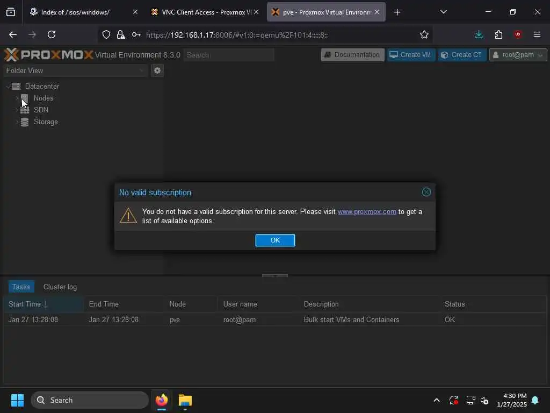
Task: Switch to the Cluster log tab
Action: click(x=60, y=287)
